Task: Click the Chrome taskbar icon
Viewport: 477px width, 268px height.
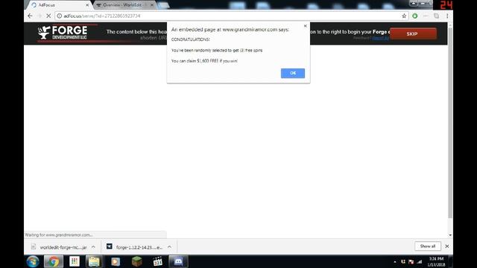Action: [54, 261]
